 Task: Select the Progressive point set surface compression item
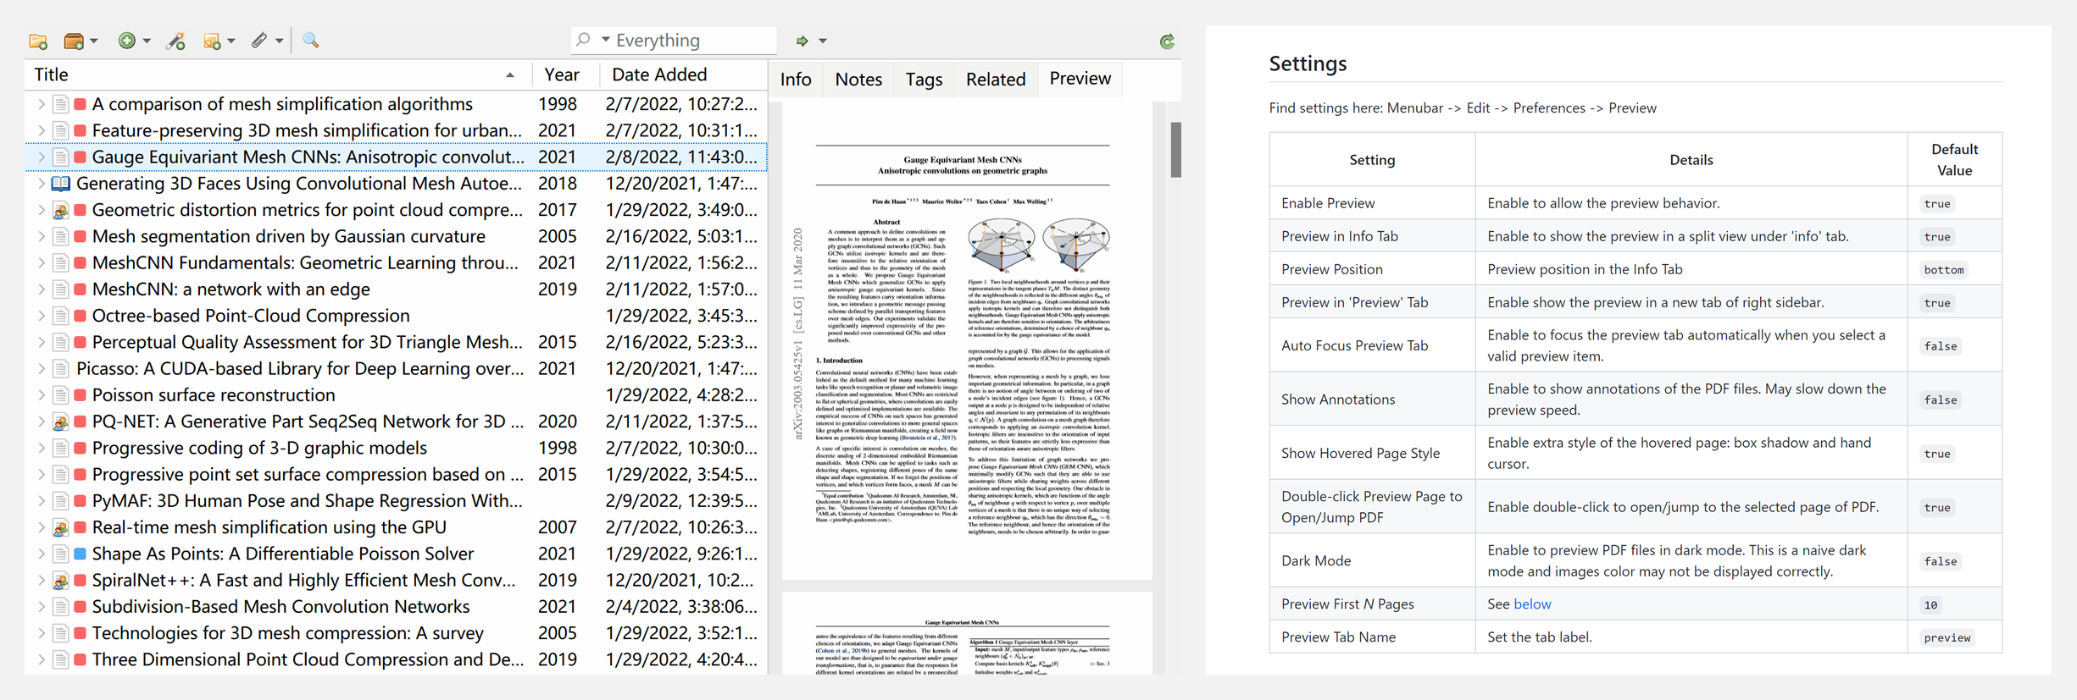click(396, 475)
